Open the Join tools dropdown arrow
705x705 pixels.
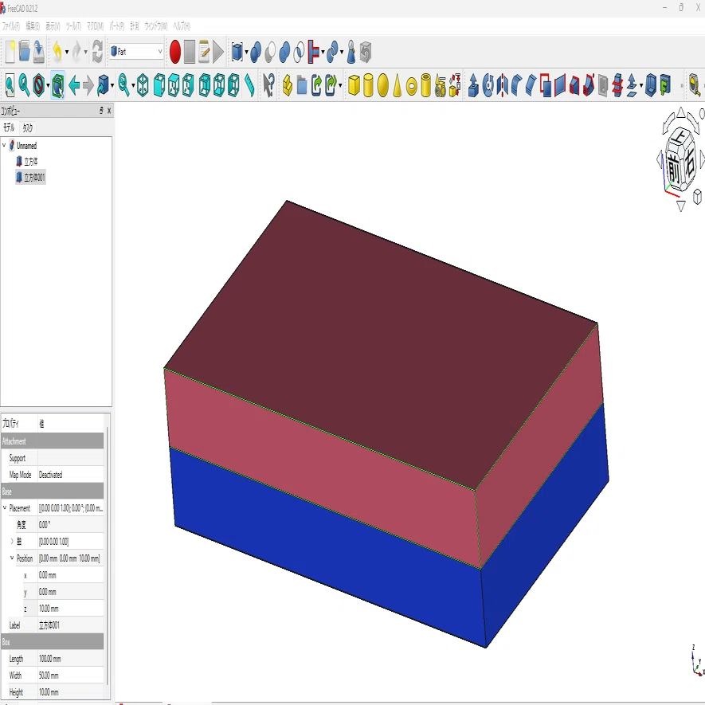[323, 52]
